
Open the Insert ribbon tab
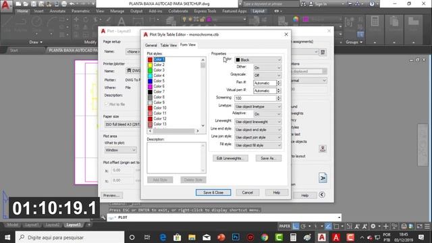tap(39, 11)
